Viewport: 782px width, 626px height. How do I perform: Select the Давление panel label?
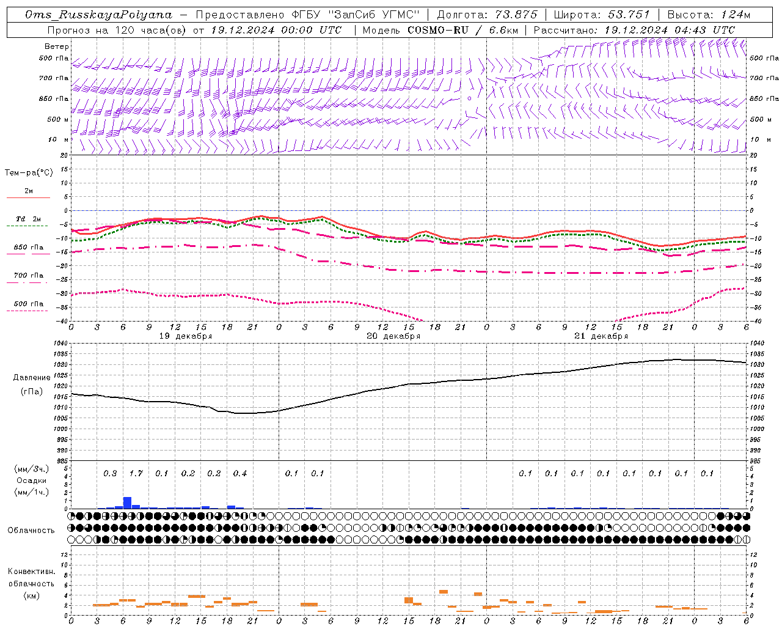tap(32, 378)
